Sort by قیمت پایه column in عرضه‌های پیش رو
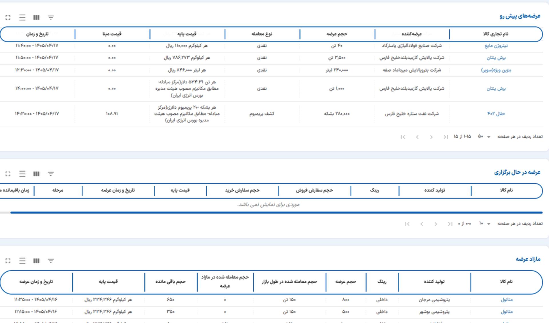Image resolution: width=549 pixels, height=323 pixels. pos(187,34)
